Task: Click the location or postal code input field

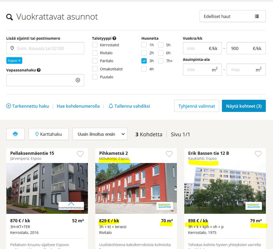Action: pyautogui.click(x=48, y=48)
